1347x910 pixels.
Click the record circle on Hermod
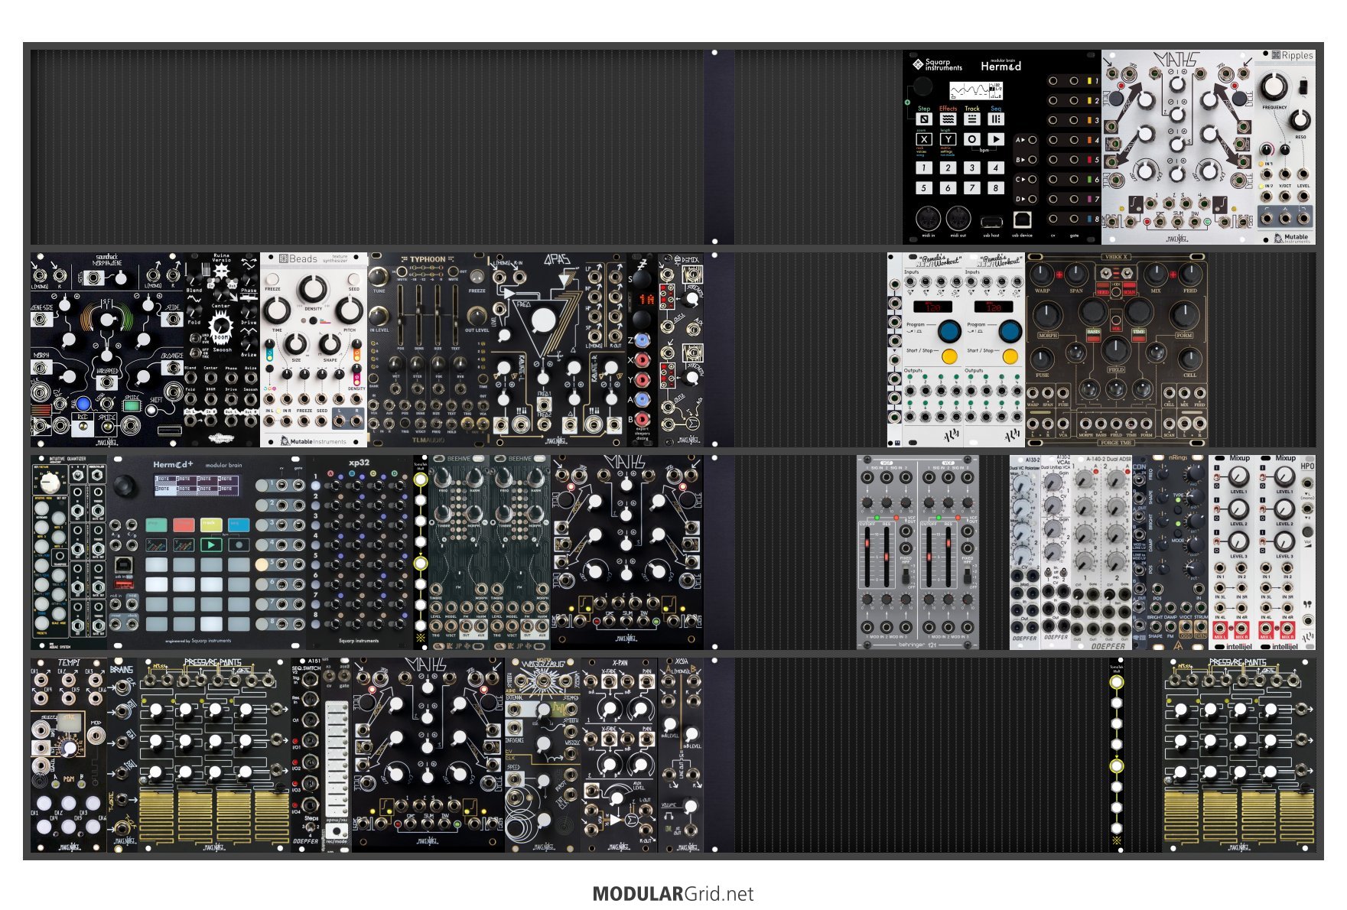pos(971,139)
